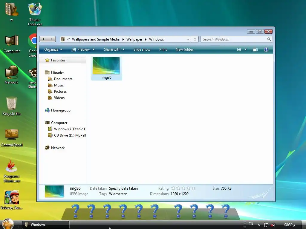This screenshot has width=306, height=229.
Task: Open the Preview dropdown arrow
Action: (x=94, y=49)
